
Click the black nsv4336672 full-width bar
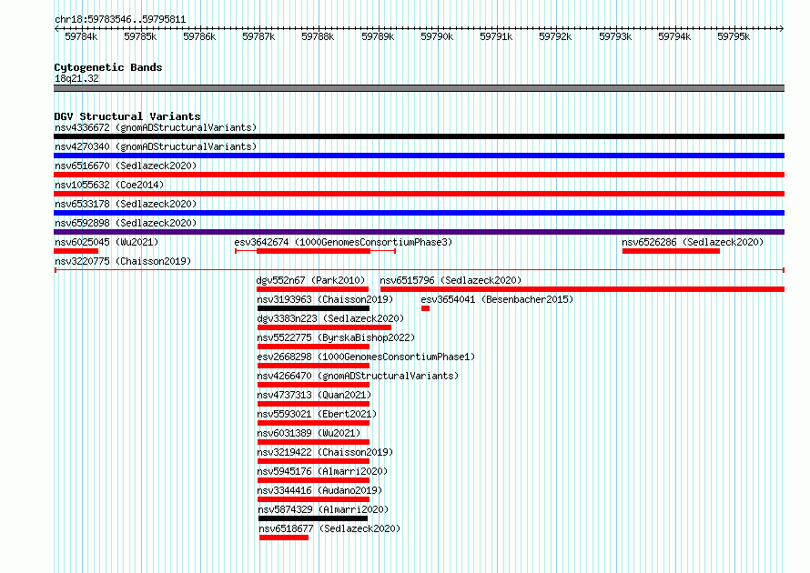419,136
